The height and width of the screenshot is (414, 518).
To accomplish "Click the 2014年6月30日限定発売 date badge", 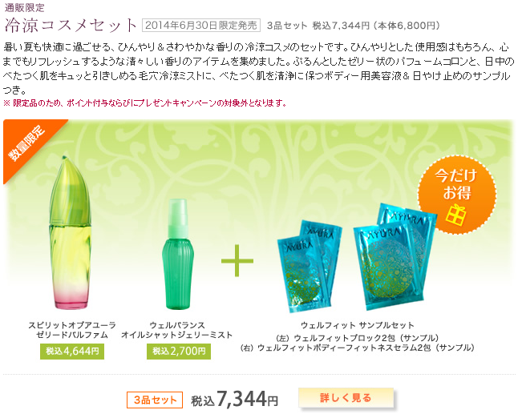I will click(201, 26).
